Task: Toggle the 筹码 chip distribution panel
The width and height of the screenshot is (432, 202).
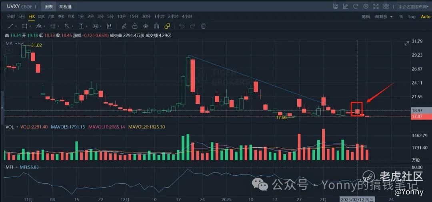Action: coord(366,16)
